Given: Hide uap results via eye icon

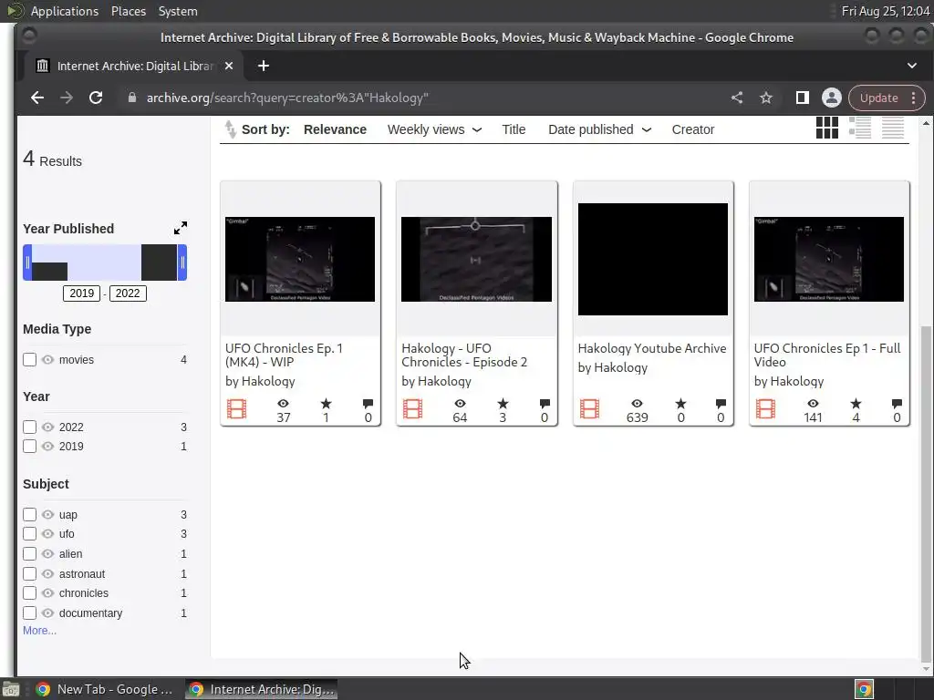Looking at the screenshot, I should 47,514.
